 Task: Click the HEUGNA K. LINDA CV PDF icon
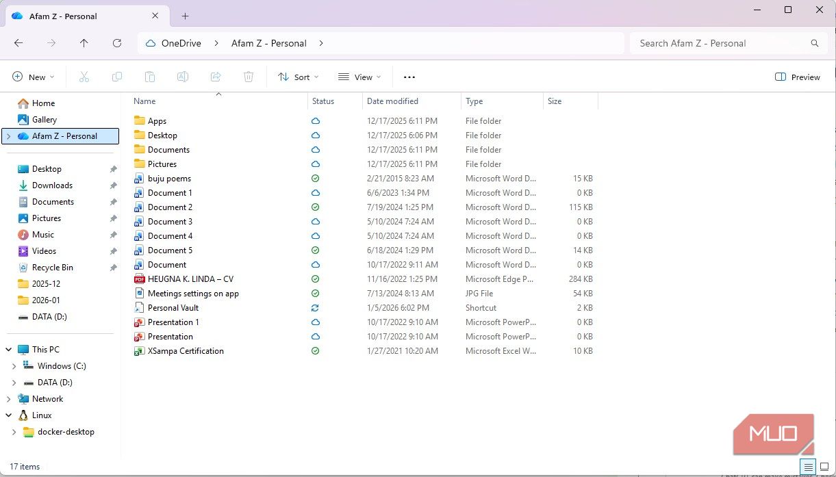[x=140, y=279]
